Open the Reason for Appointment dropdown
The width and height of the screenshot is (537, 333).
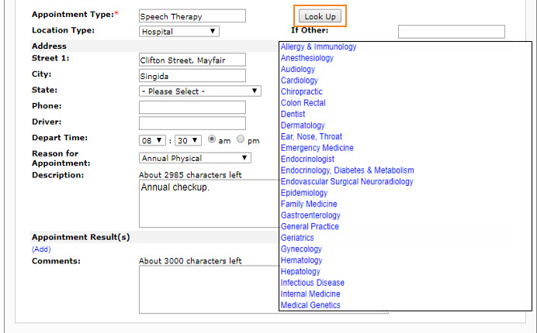pyautogui.click(x=194, y=158)
